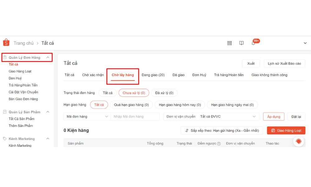Select the Đã xử lý (0) filter

coord(164,93)
